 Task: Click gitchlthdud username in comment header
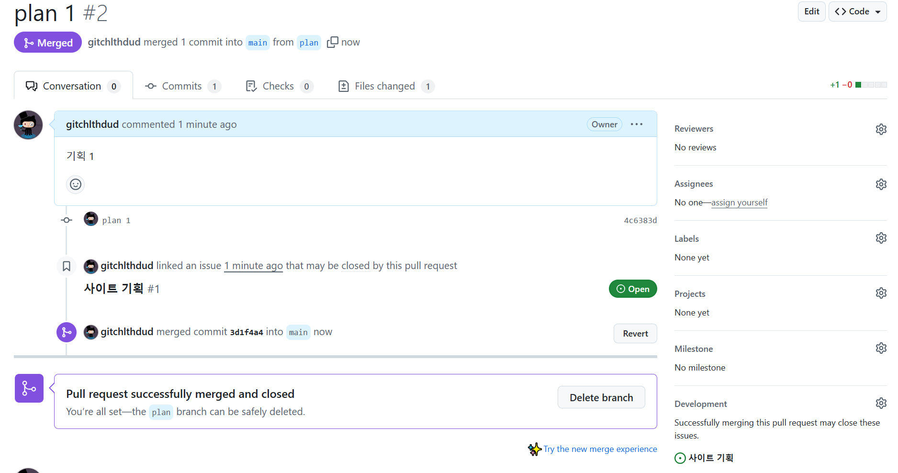coord(92,124)
